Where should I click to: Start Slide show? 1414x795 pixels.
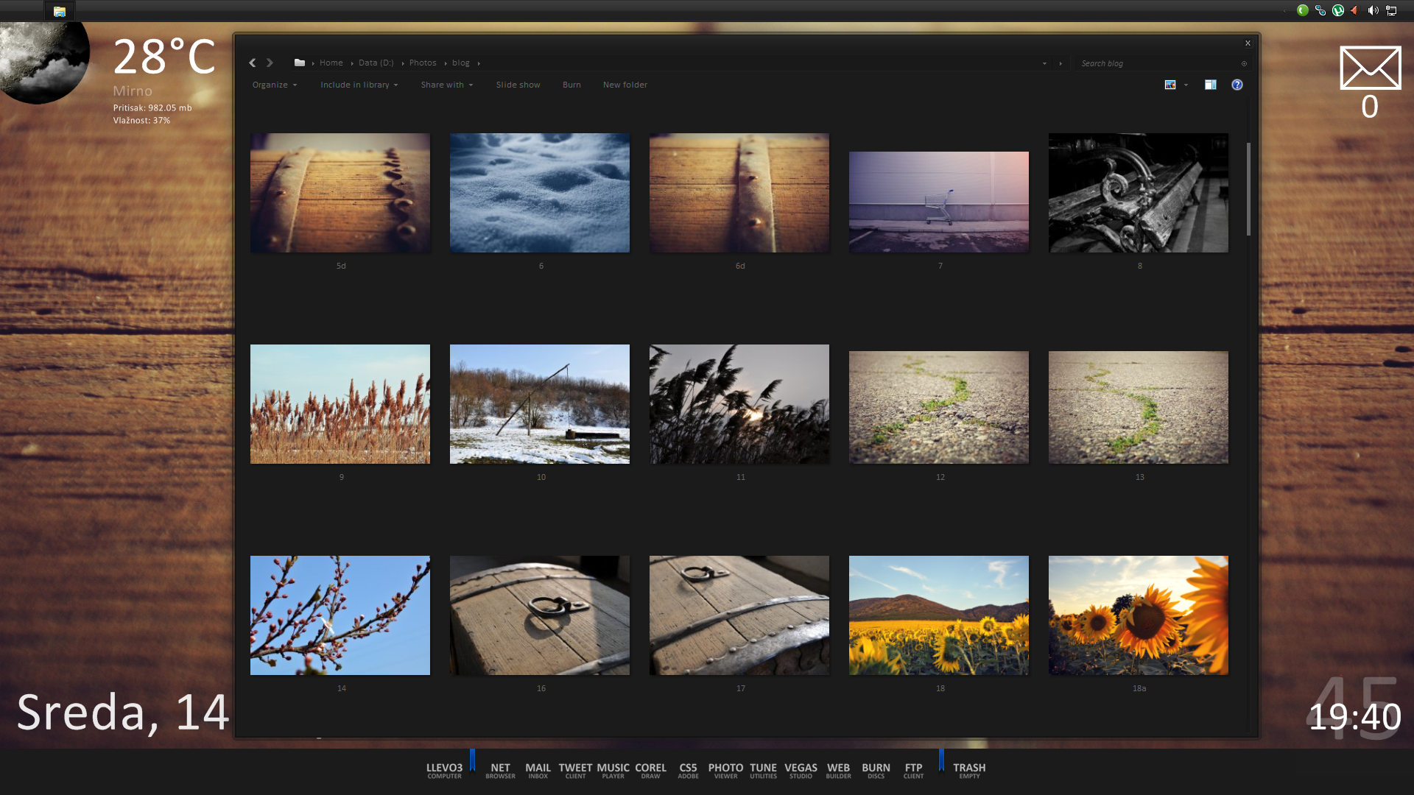click(x=518, y=85)
